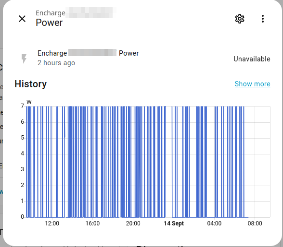The image size is (283, 247).
Task: Select the 20:00 time axis label
Action: pos(133,223)
